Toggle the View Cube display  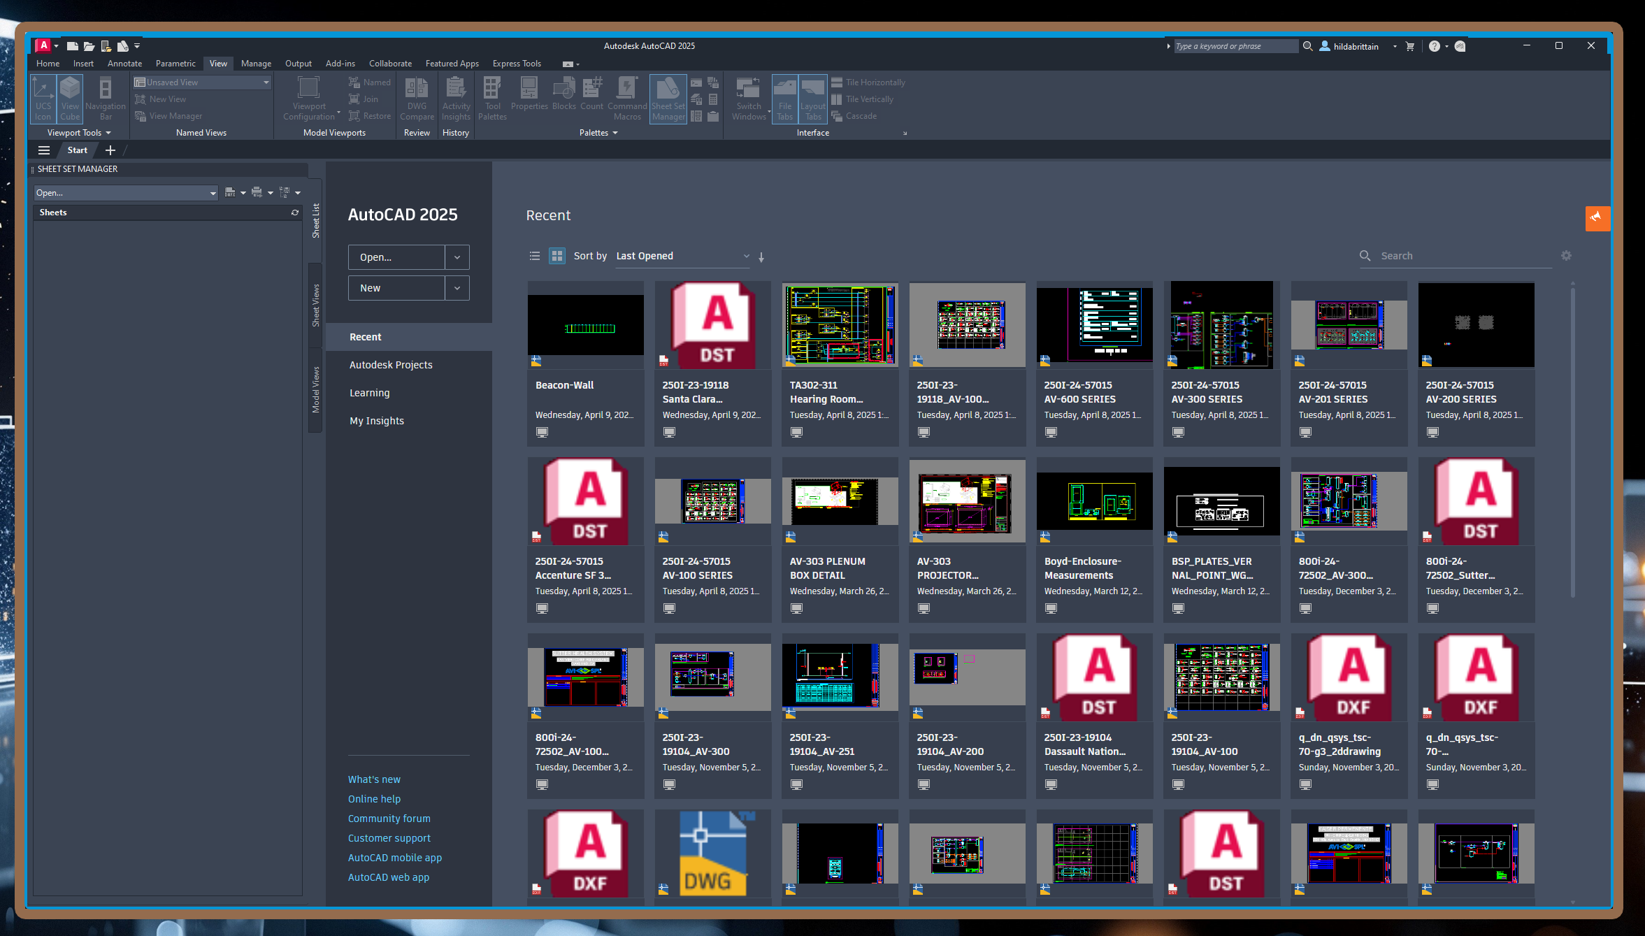(70, 99)
